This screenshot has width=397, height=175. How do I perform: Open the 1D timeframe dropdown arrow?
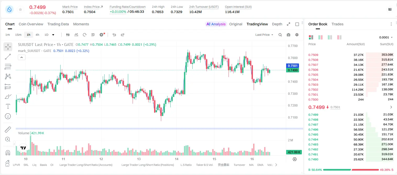53,35
